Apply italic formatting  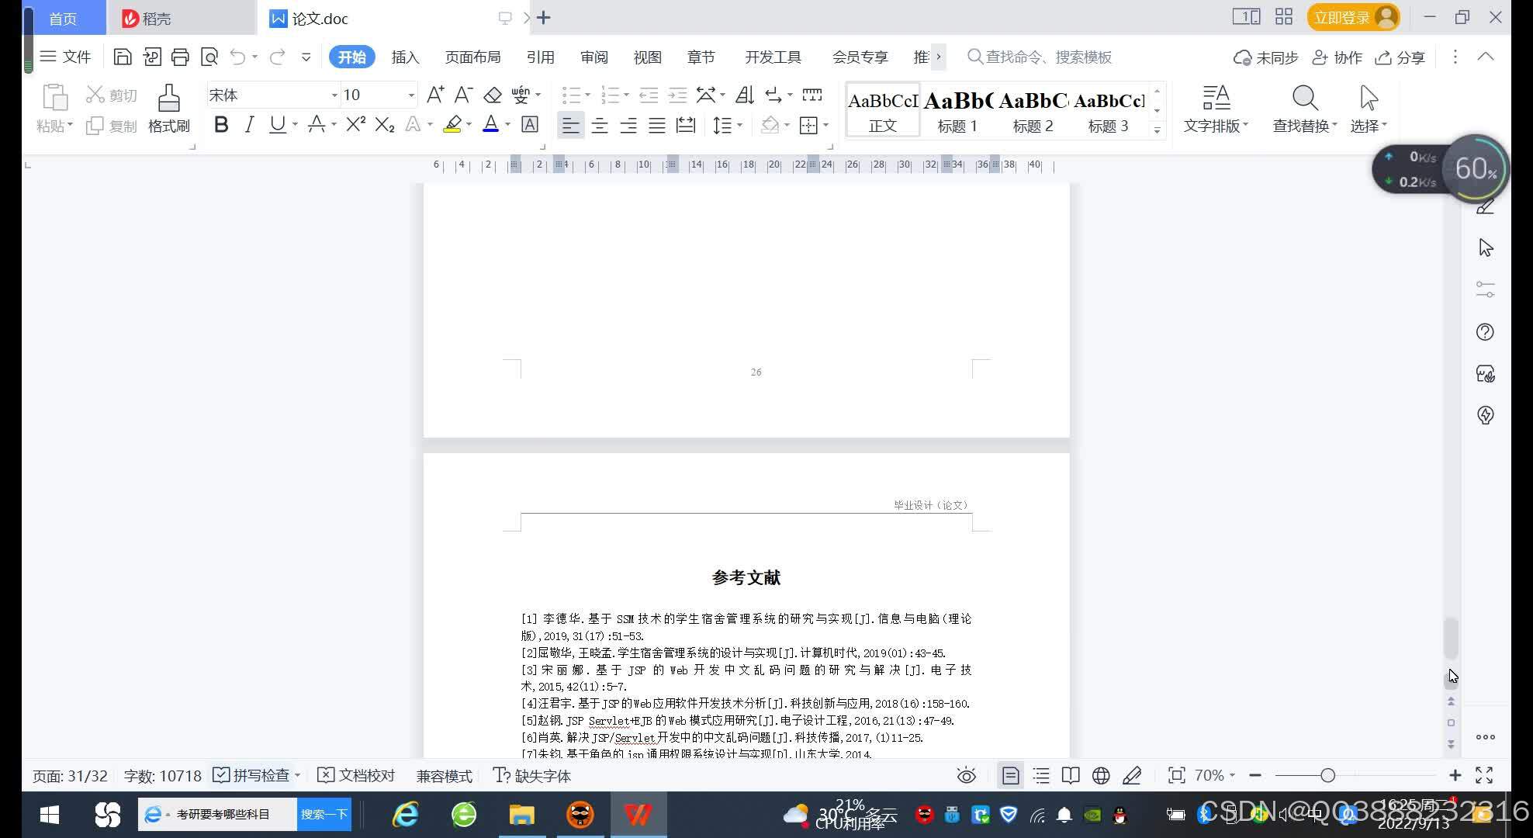pyautogui.click(x=248, y=124)
